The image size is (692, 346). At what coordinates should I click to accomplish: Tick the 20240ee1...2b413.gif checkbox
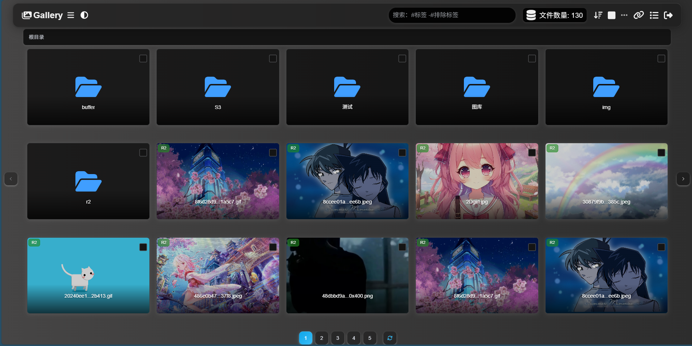tap(143, 247)
